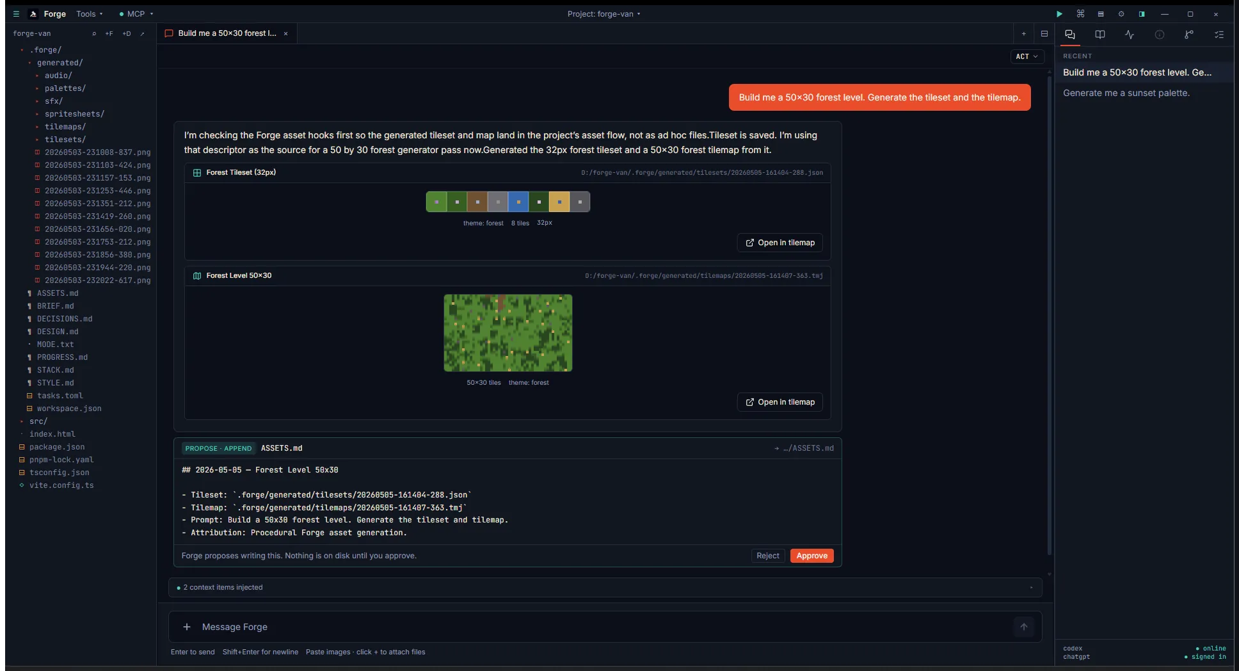The height and width of the screenshot is (671, 1239).
Task: Open the checklist tasks panel icon
Action: pos(1219,35)
